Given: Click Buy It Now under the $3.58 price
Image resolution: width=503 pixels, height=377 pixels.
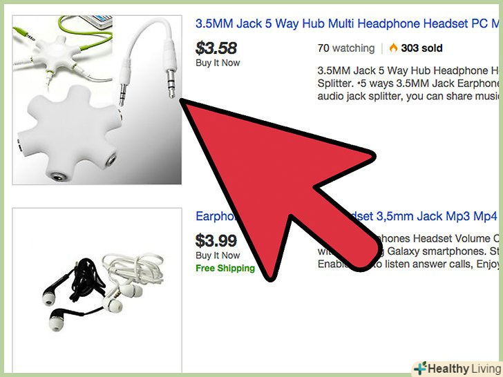Looking at the screenshot, I should tap(218, 63).
